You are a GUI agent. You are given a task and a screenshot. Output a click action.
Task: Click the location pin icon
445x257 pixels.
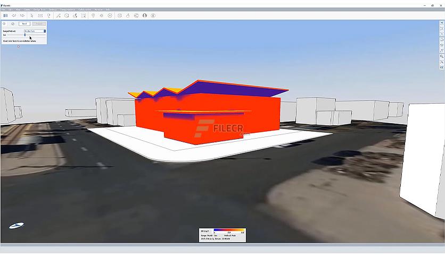[x=93, y=15]
